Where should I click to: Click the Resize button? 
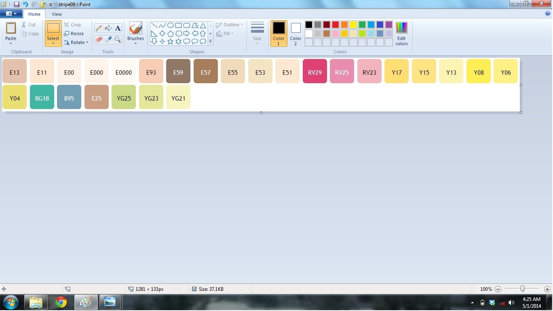(74, 34)
